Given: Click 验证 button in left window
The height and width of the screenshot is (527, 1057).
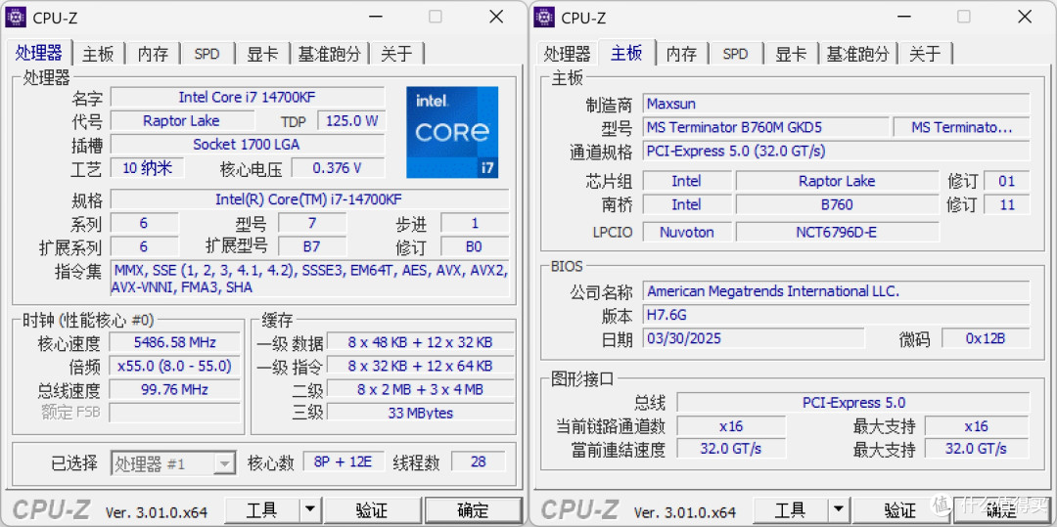Looking at the screenshot, I should [x=372, y=510].
